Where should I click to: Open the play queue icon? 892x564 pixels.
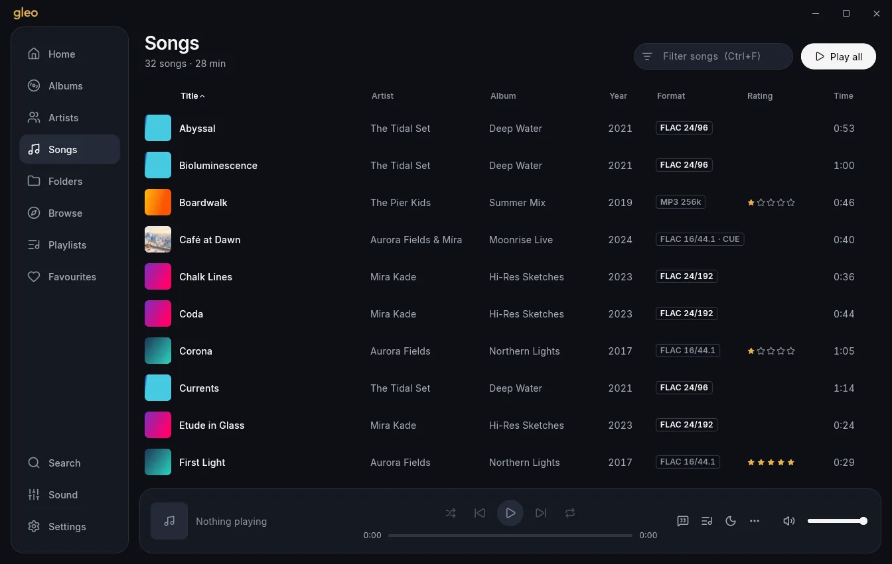coord(707,521)
